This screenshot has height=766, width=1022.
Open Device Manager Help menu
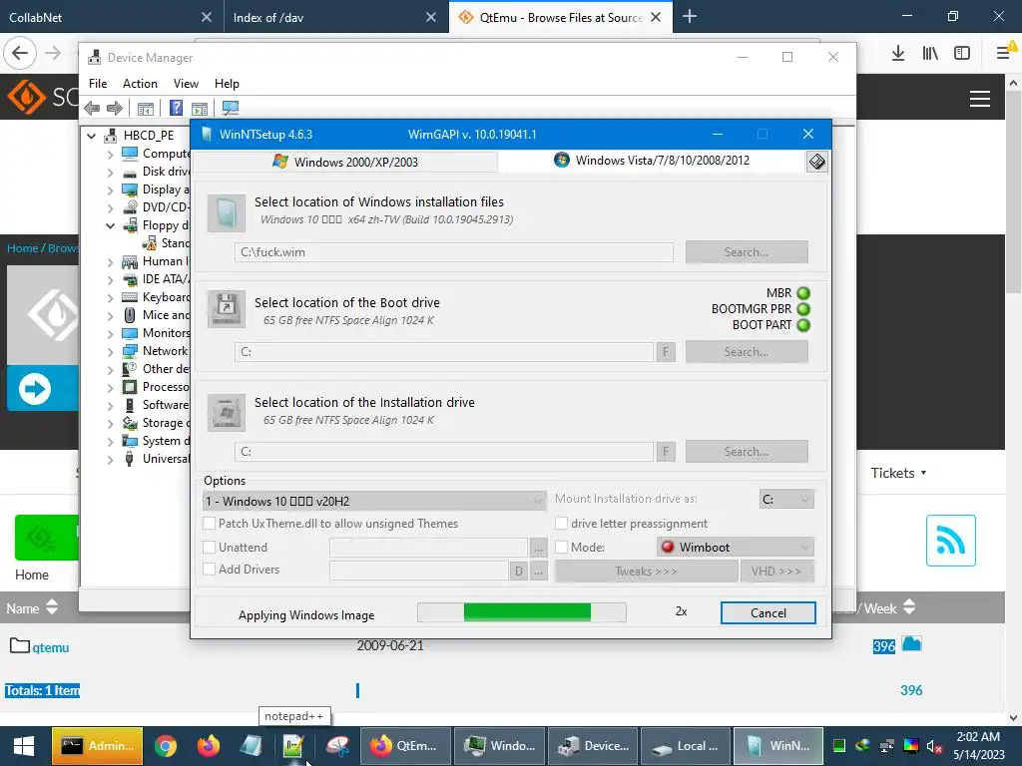pos(227,84)
